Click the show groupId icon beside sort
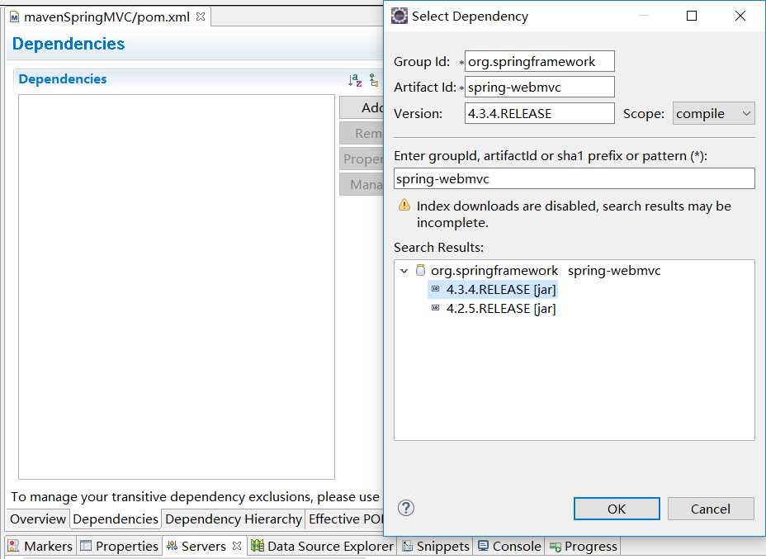766x559 pixels. [x=374, y=80]
